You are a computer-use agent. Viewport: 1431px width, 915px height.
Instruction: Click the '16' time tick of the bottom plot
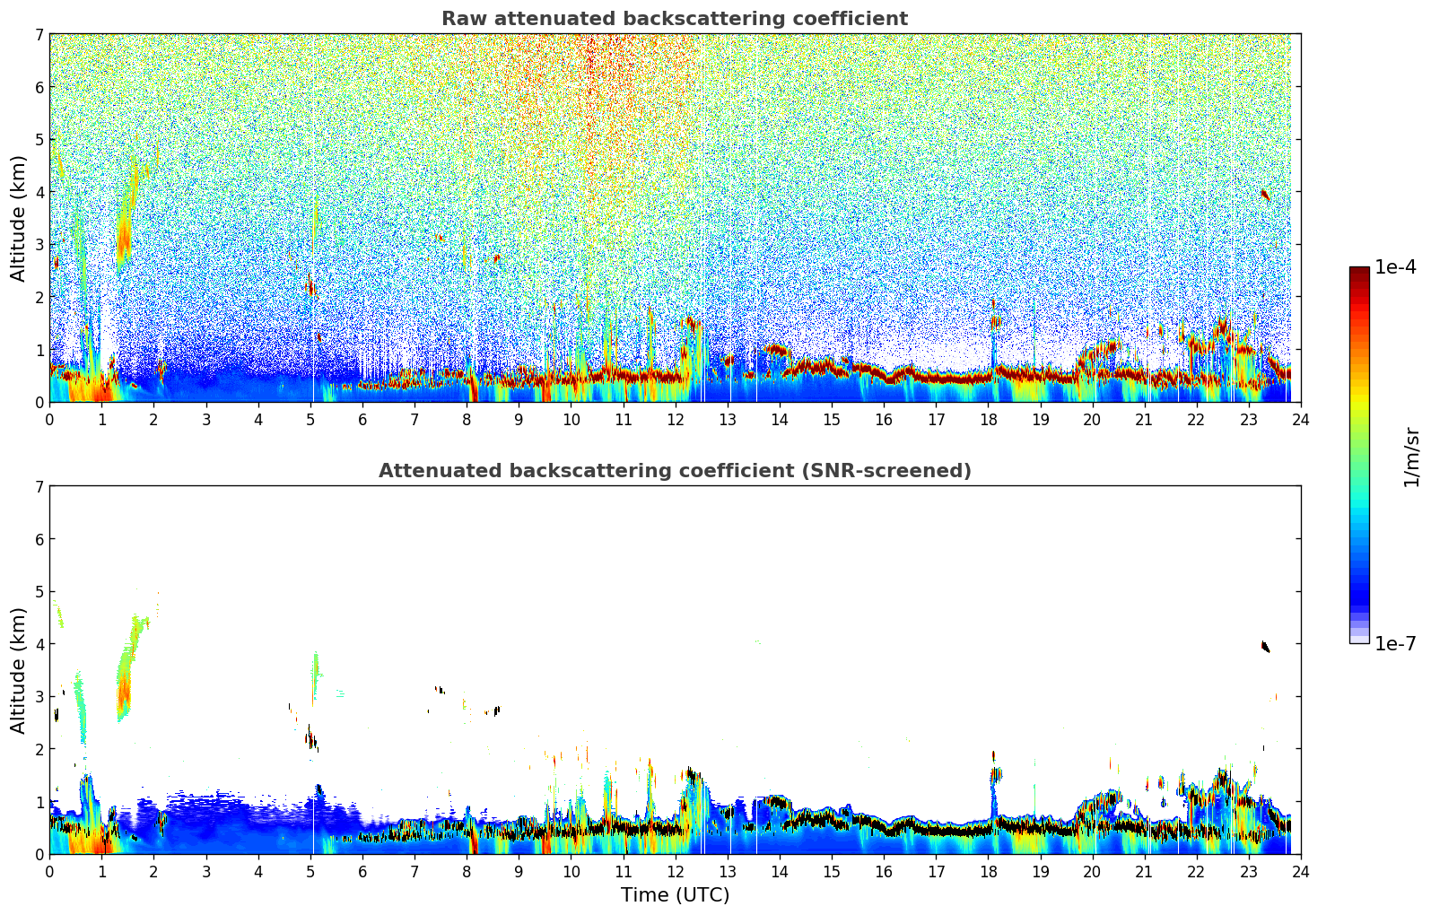point(884,871)
